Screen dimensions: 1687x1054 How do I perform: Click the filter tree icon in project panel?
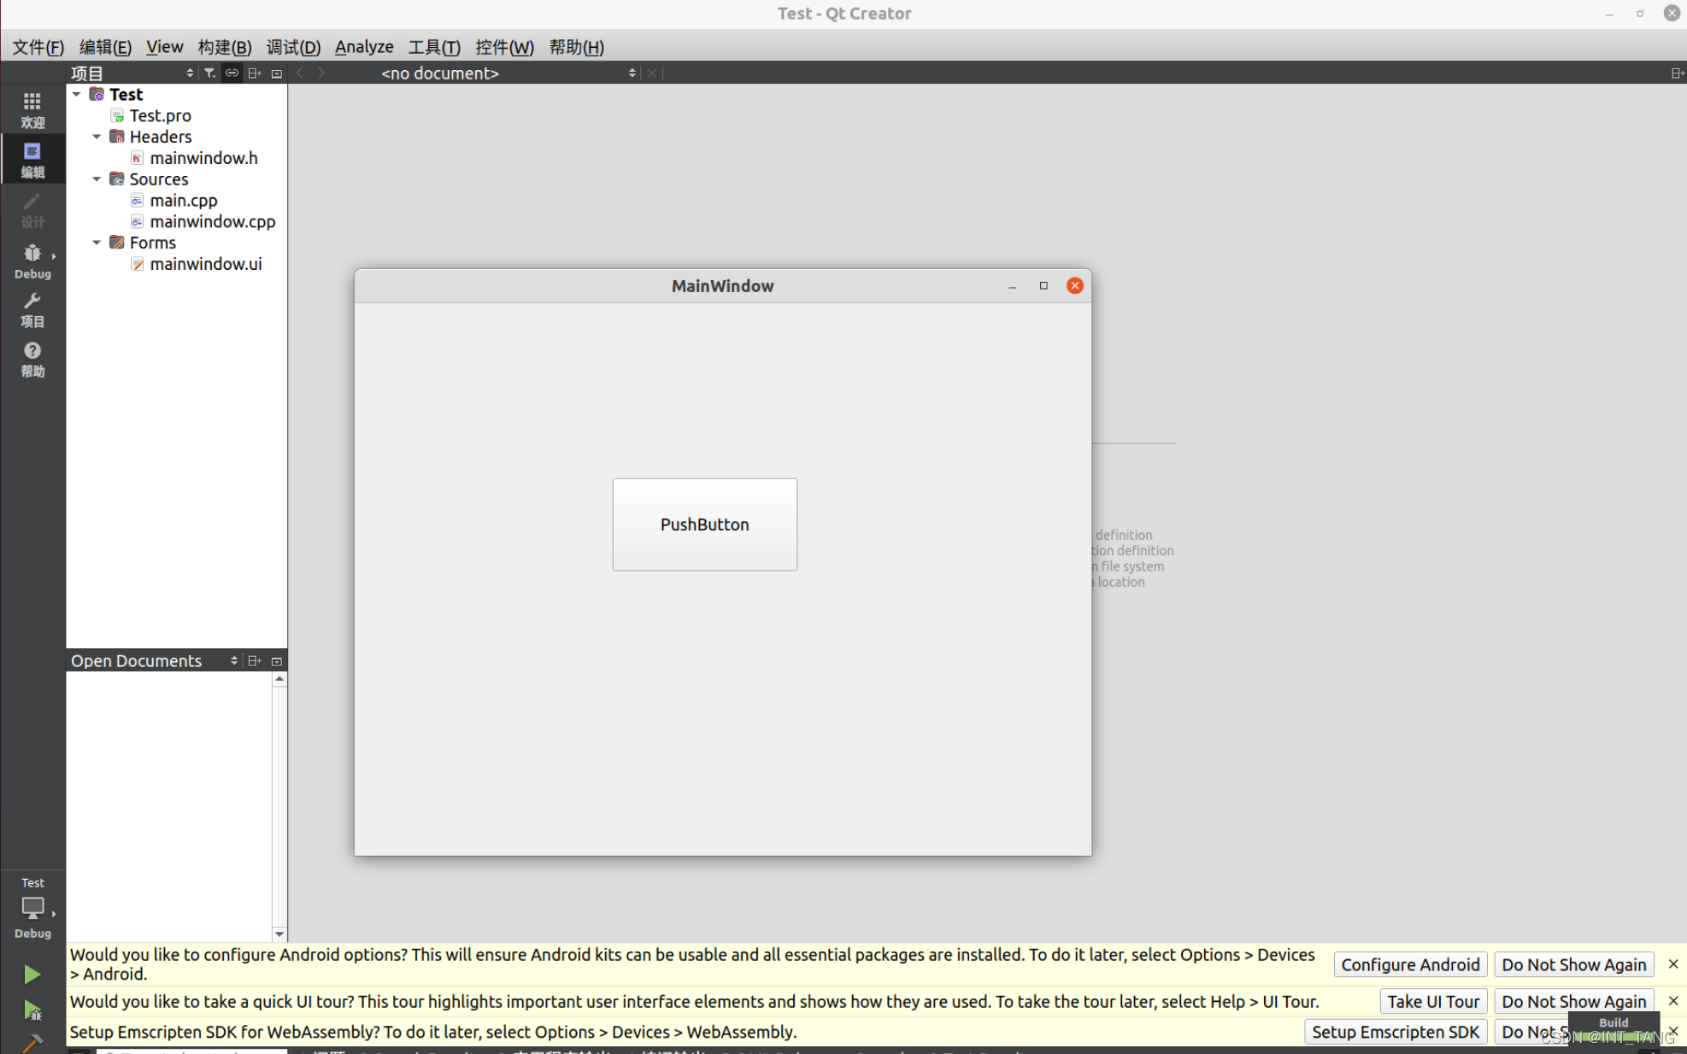(x=209, y=73)
